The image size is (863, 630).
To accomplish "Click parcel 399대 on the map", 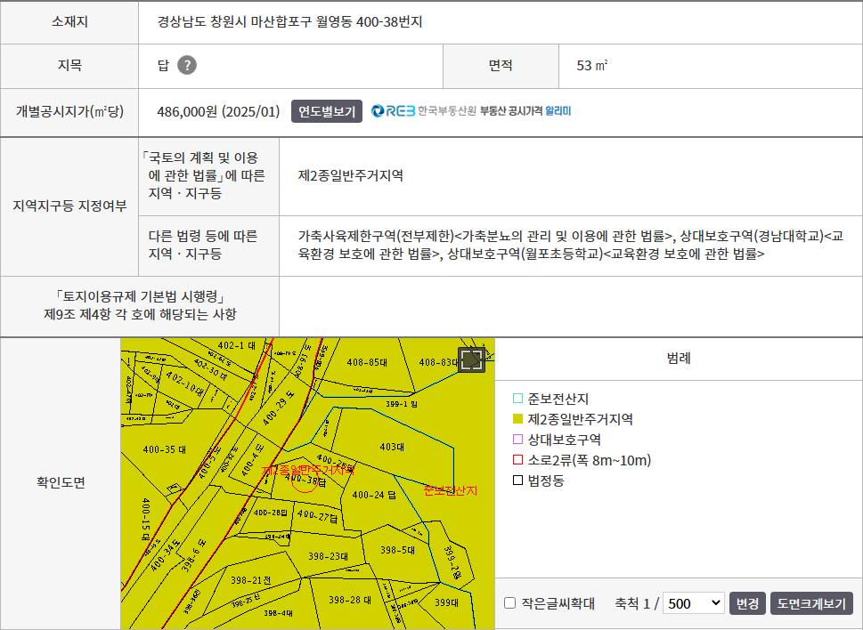I will pyautogui.click(x=446, y=602).
